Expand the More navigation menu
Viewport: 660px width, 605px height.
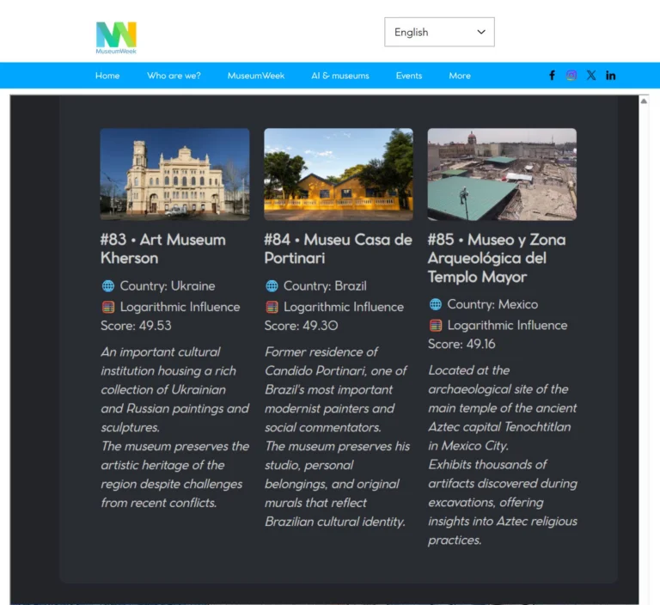coord(460,76)
